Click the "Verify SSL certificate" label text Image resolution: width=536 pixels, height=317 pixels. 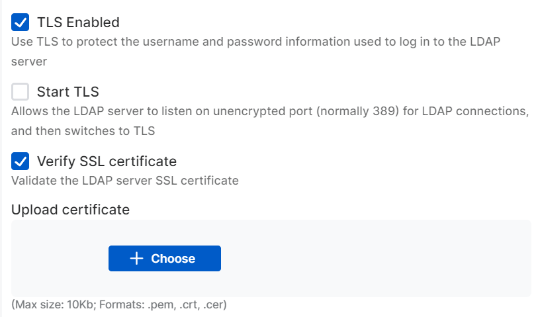pos(107,161)
